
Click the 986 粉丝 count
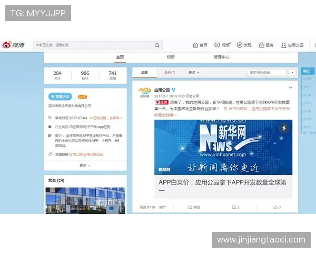coord(85,75)
